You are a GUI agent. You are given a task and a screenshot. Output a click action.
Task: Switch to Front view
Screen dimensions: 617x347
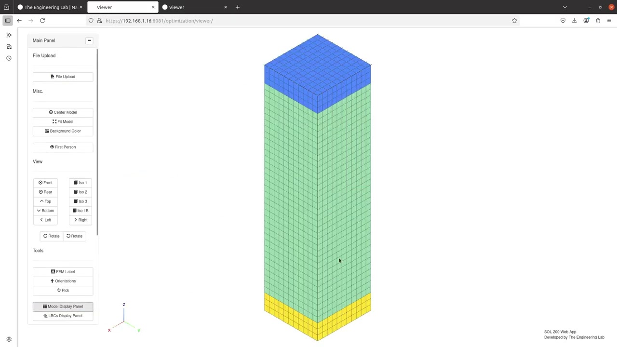[45, 183]
